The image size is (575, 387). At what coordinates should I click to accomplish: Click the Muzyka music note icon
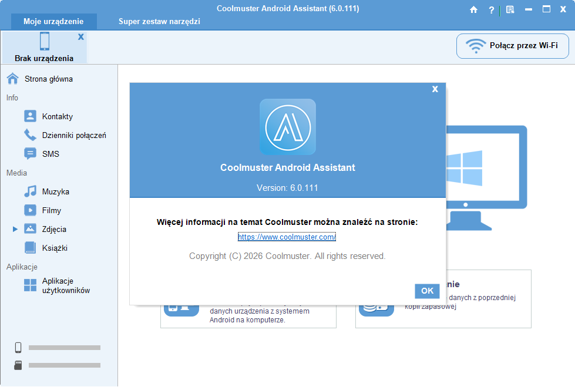(x=30, y=191)
